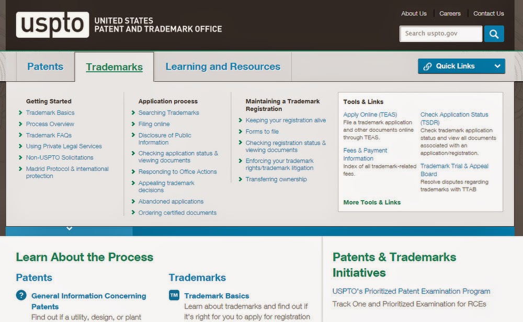Open Fees & Payment Information
Image resolution: width=523 pixels, height=322 pixels.
365,154
